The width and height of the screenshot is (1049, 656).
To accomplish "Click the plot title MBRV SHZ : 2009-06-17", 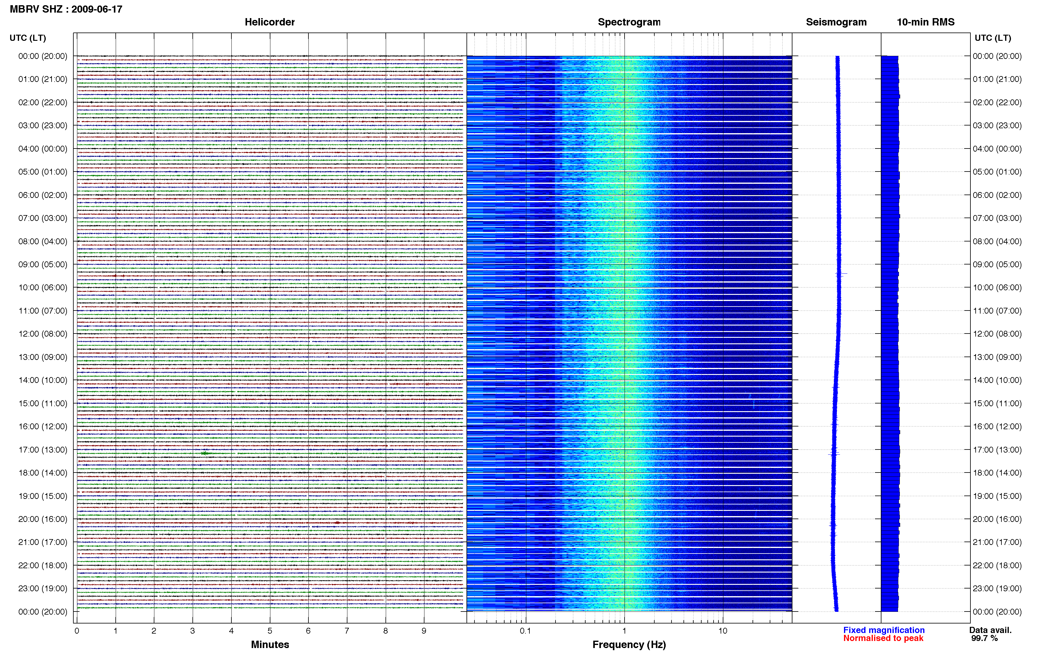I will (66, 9).
